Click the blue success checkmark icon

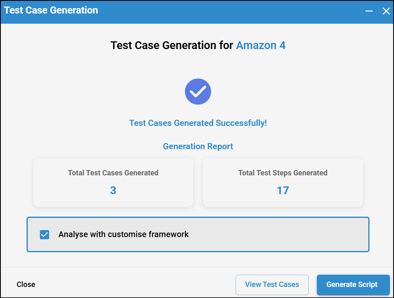(x=198, y=92)
